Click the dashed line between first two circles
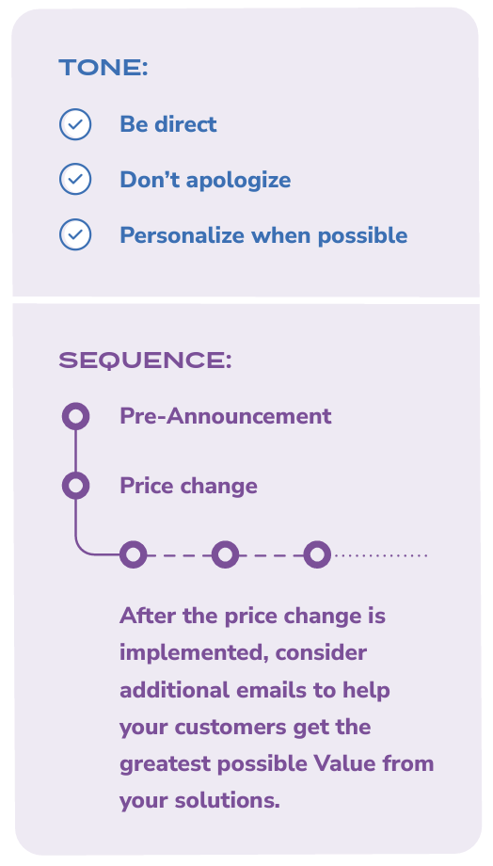493x866 pixels. 180,555
